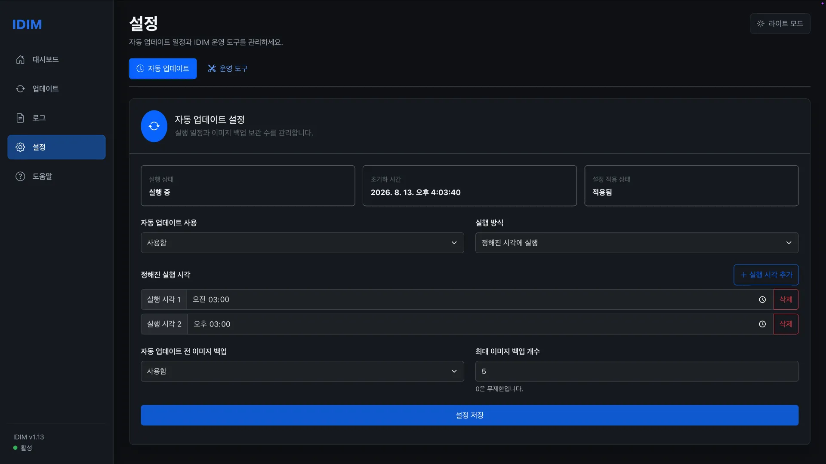The height and width of the screenshot is (464, 826).
Task: Click the 초기화 시간 value 2026. 8. 13.
Action: (x=416, y=192)
